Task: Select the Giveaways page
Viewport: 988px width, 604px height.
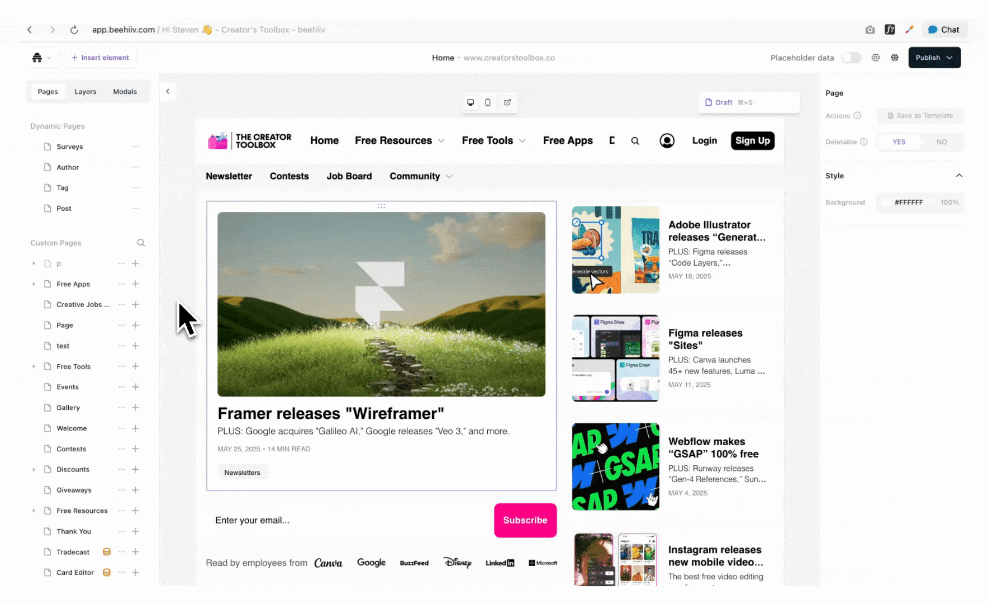Action: click(74, 490)
